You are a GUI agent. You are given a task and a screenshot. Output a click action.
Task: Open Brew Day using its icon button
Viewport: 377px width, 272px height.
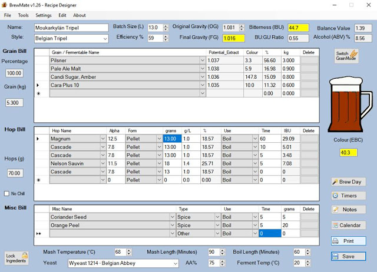[348, 182]
